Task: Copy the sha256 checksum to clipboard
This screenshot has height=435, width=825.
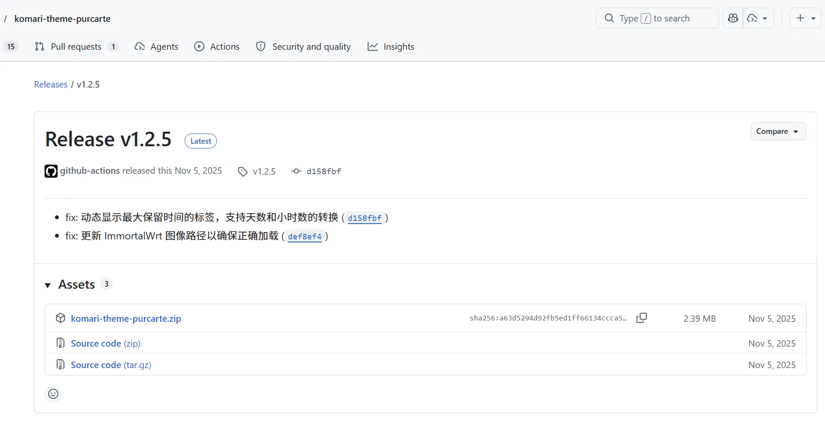Action: (x=641, y=318)
